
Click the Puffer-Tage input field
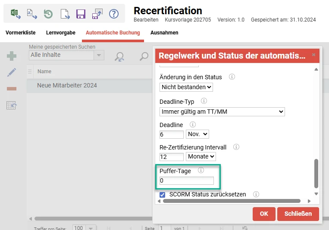tap(186, 181)
